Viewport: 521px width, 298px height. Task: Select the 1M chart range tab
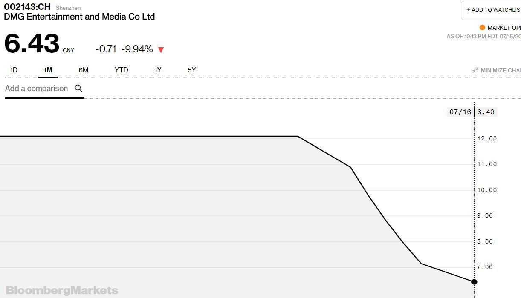point(48,70)
